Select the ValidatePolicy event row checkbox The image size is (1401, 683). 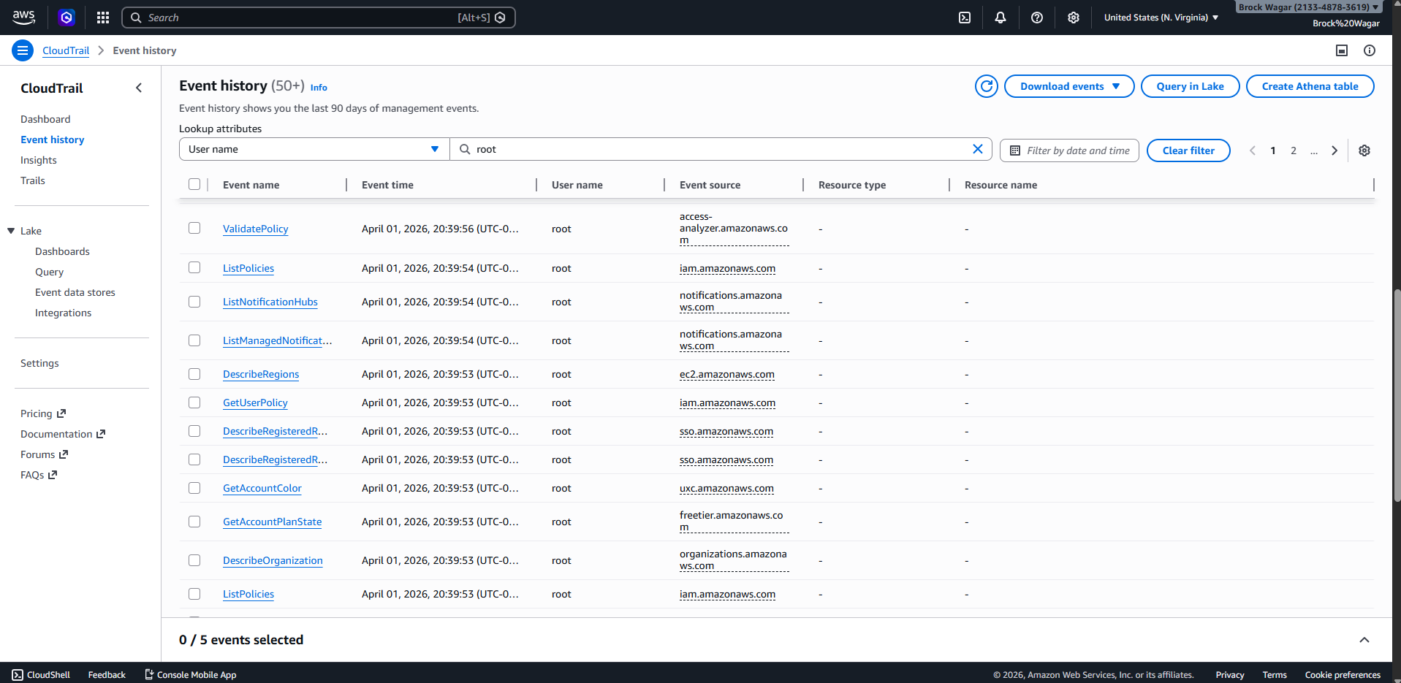coord(194,228)
